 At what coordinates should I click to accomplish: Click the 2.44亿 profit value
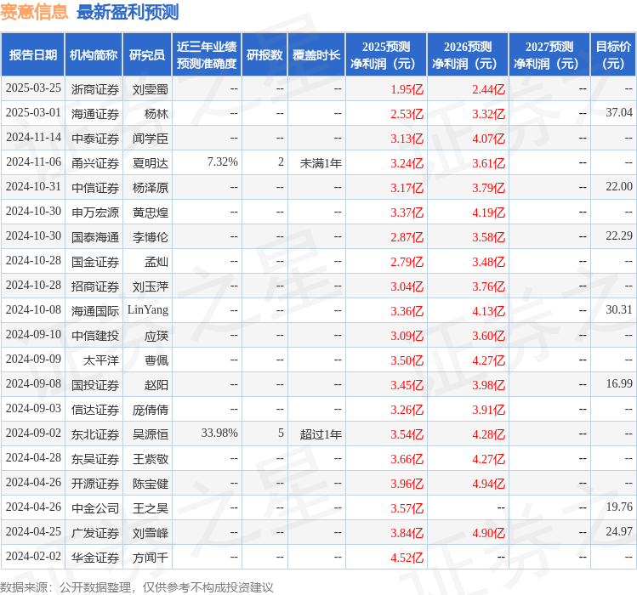tap(489, 89)
